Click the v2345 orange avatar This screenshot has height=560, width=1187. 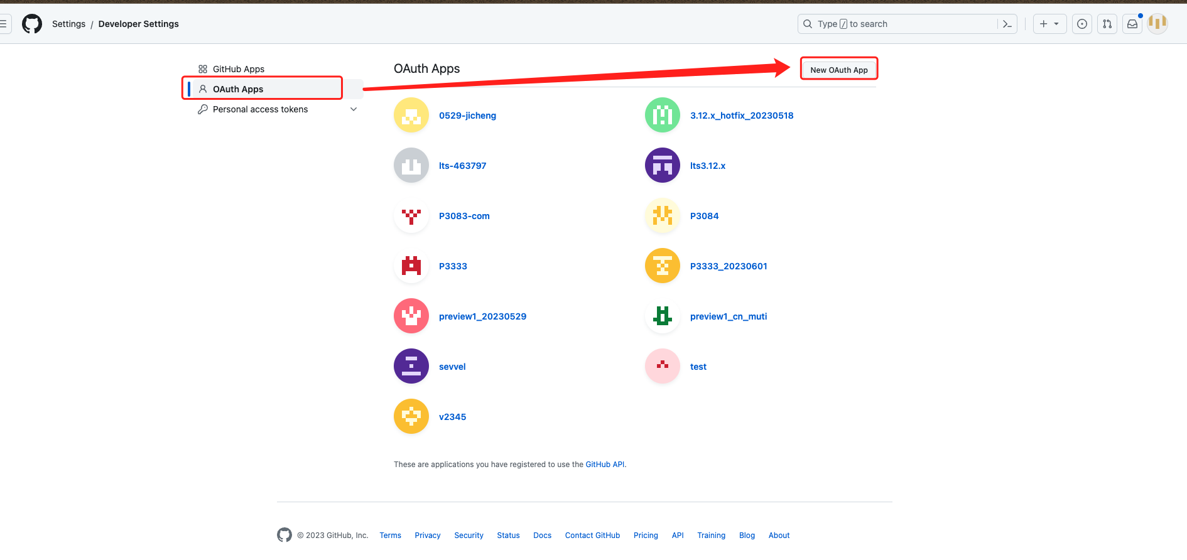coord(411,416)
